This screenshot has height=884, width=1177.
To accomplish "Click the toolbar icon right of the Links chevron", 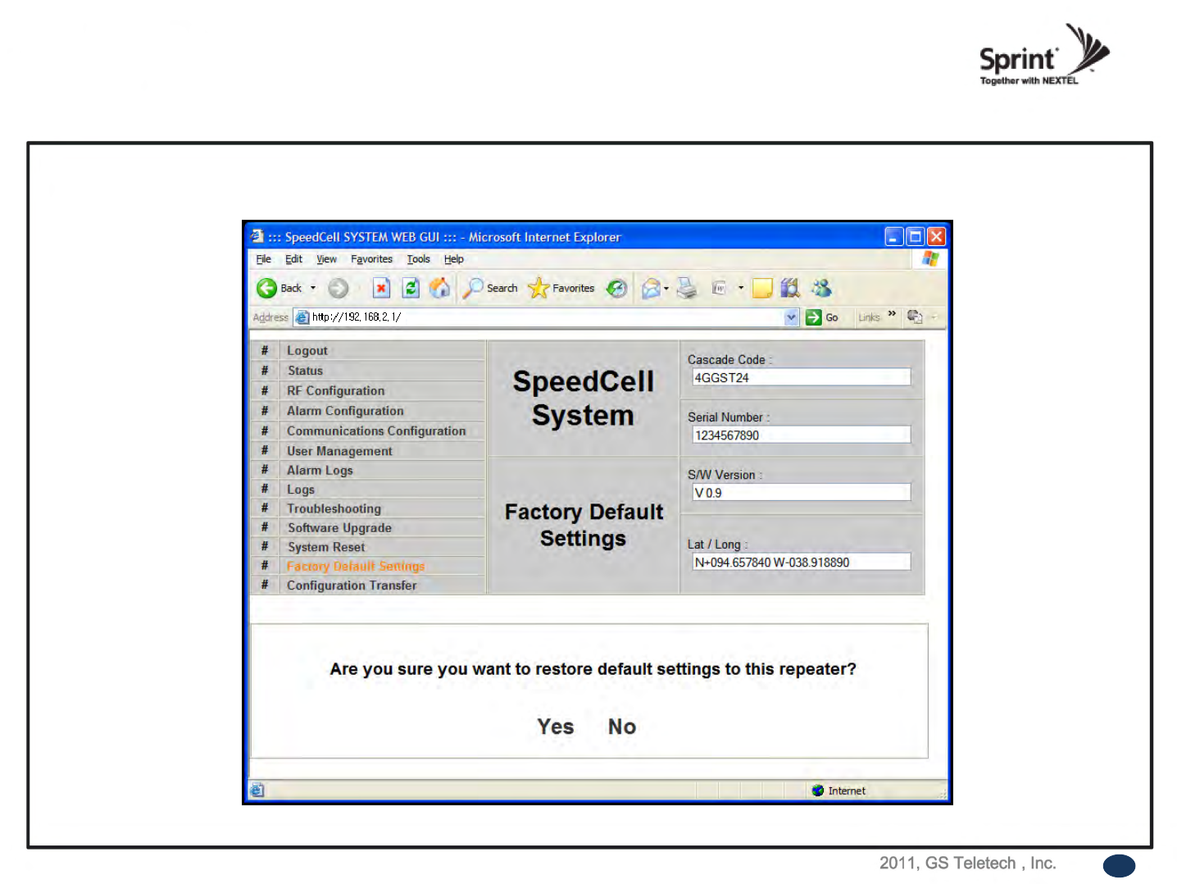I will tap(915, 317).
